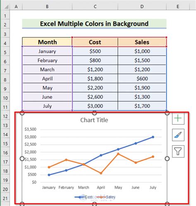Select column A header
This screenshot has height=206, width=196.
[x=16, y=7]
